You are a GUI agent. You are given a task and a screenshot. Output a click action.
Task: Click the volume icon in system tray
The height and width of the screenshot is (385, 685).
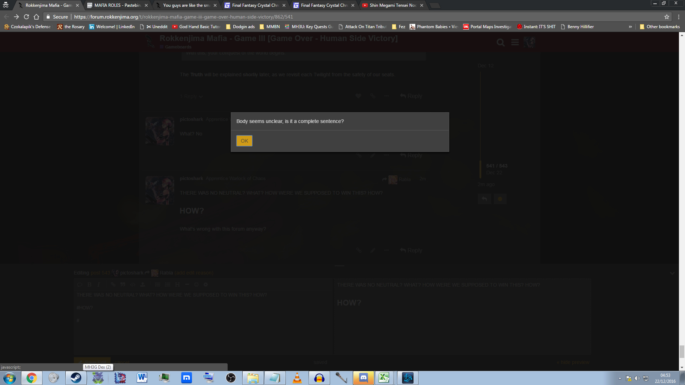[637, 378]
